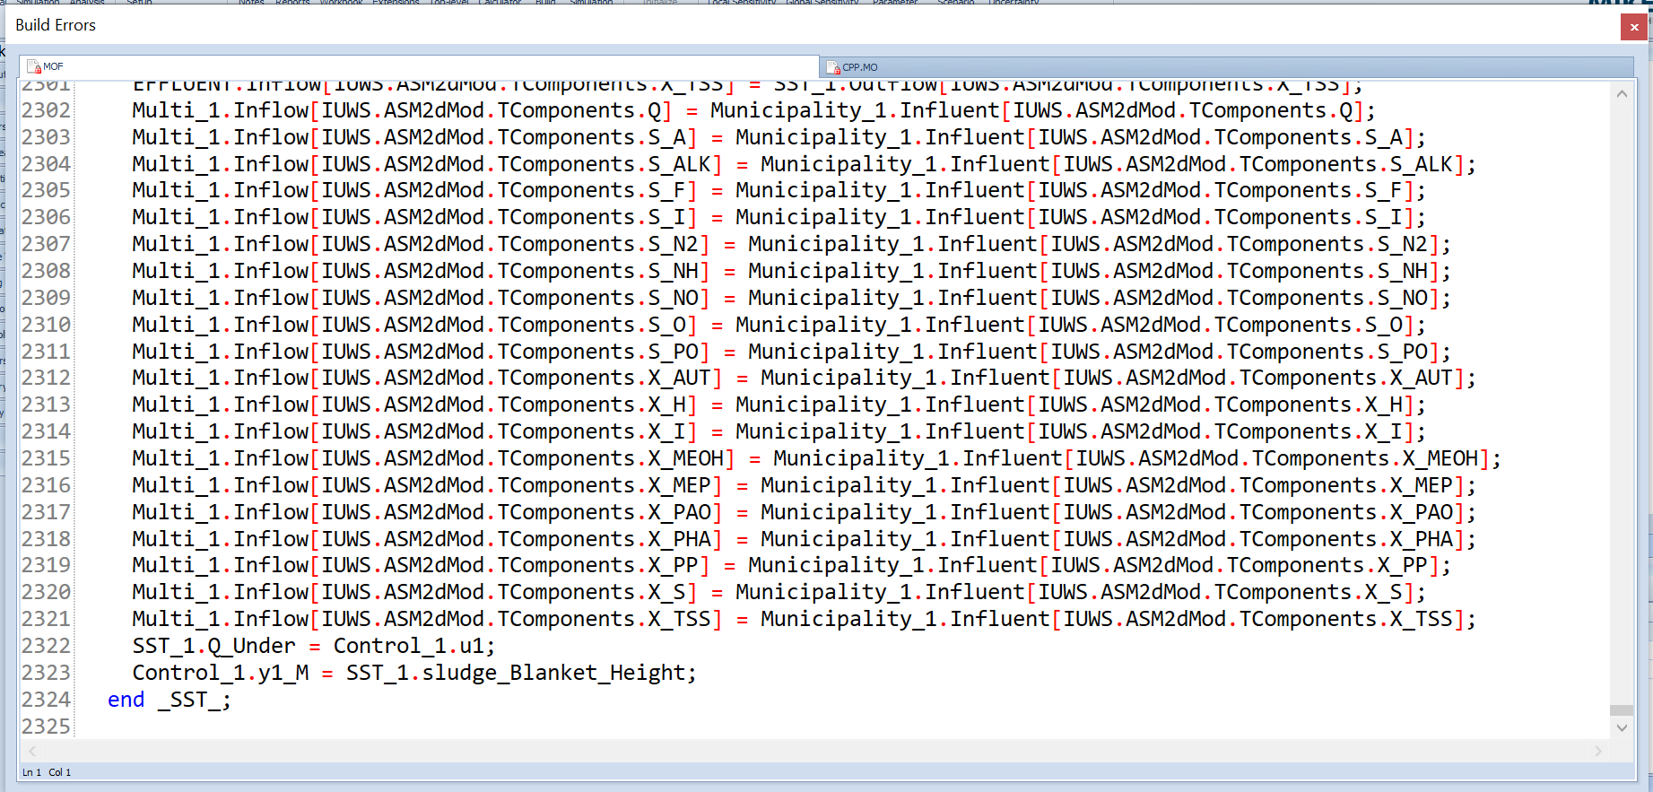
Task: Click 'Control_1.y1_M' text in line 2323
Action: [x=221, y=673]
